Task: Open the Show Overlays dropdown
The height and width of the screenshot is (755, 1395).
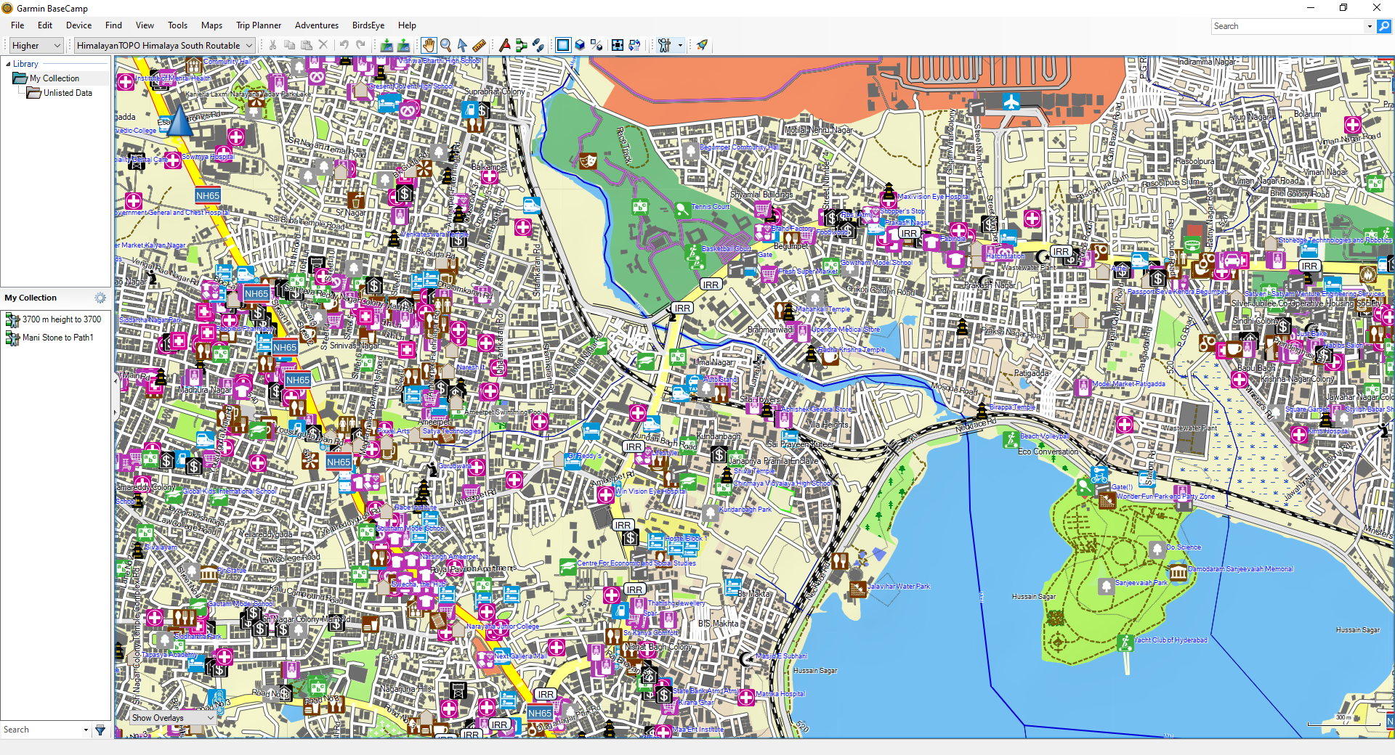Action: point(173,717)
